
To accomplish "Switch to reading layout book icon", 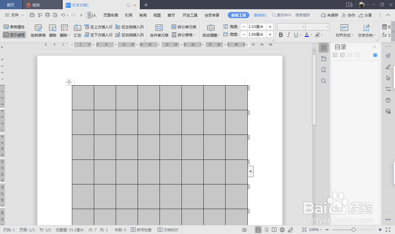I will point(274,230).
